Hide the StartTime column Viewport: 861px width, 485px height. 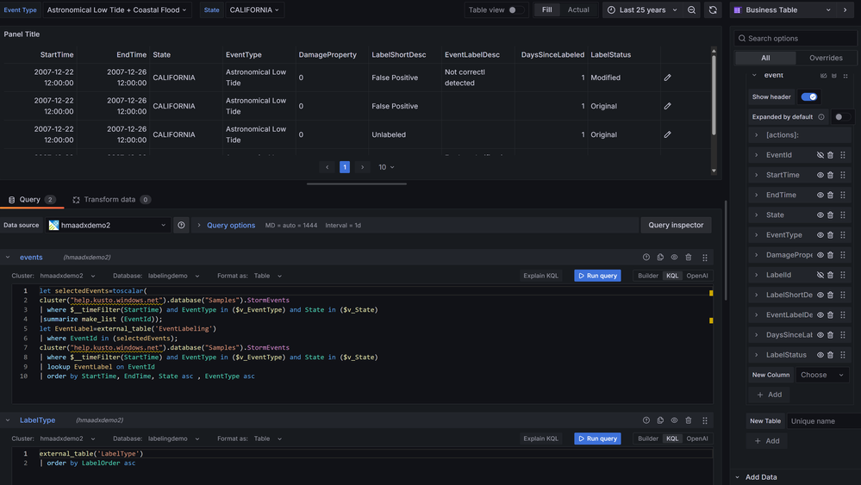tap(820, 175)
